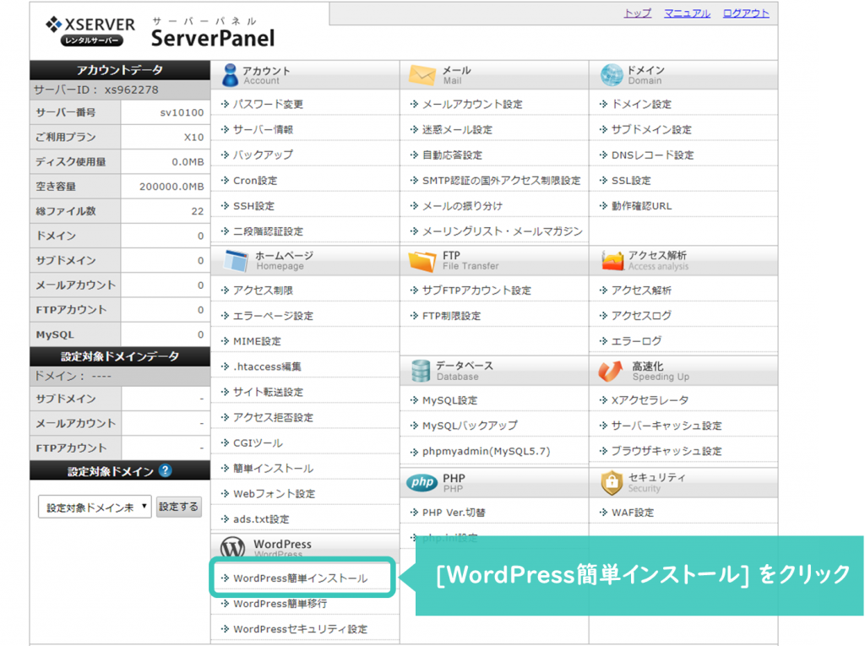
Task: Open ドメイン設定
Action: point(641,104)
